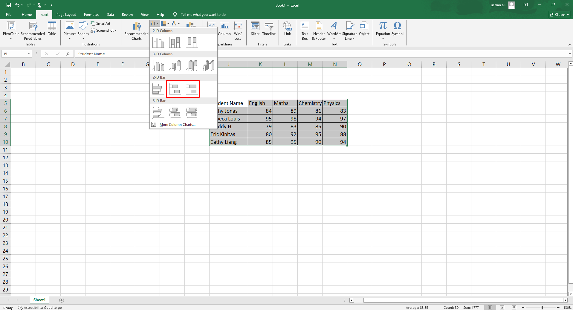Insert a Win/Loss sparkline
Viewport: 573px width, 310px height.
point(238,30)
